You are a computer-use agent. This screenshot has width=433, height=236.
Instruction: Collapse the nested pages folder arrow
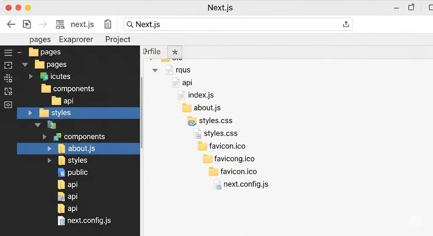pos(25,65)
